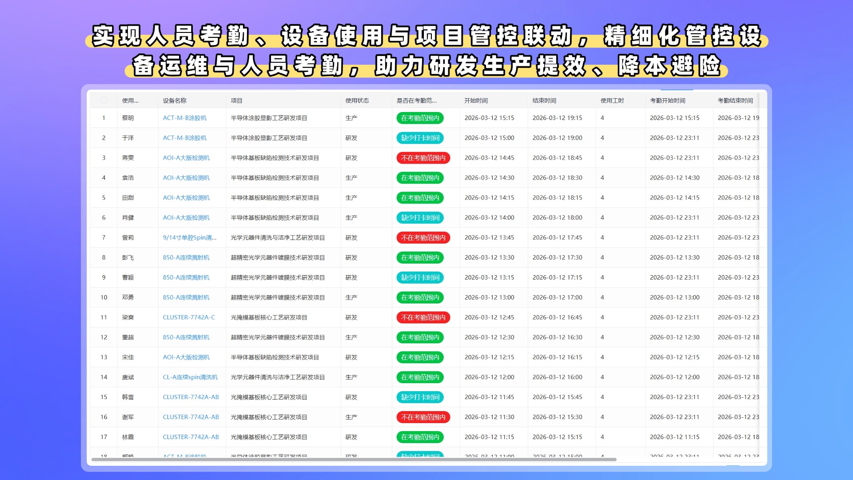Click the 使用工时 column header
The image size is (853, 480).
click(x=612, y=100)
